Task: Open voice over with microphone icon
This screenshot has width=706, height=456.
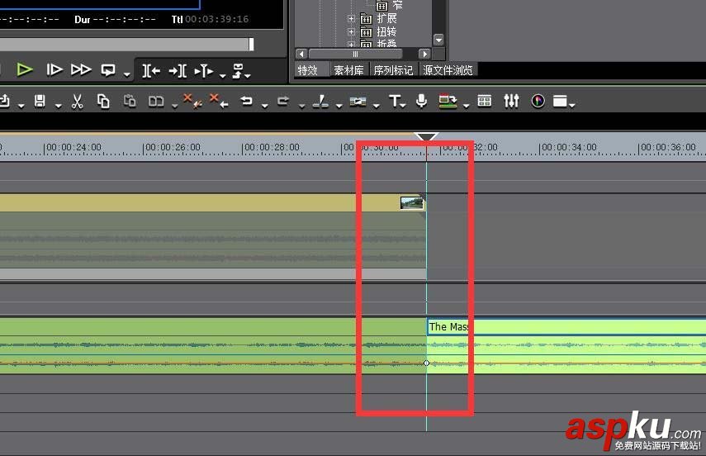Action: click(x=421, y=101)
